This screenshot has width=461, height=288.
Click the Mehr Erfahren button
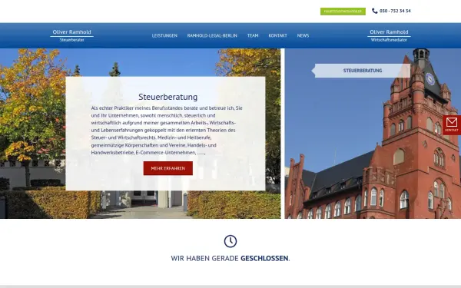click(x=168, y=168)
